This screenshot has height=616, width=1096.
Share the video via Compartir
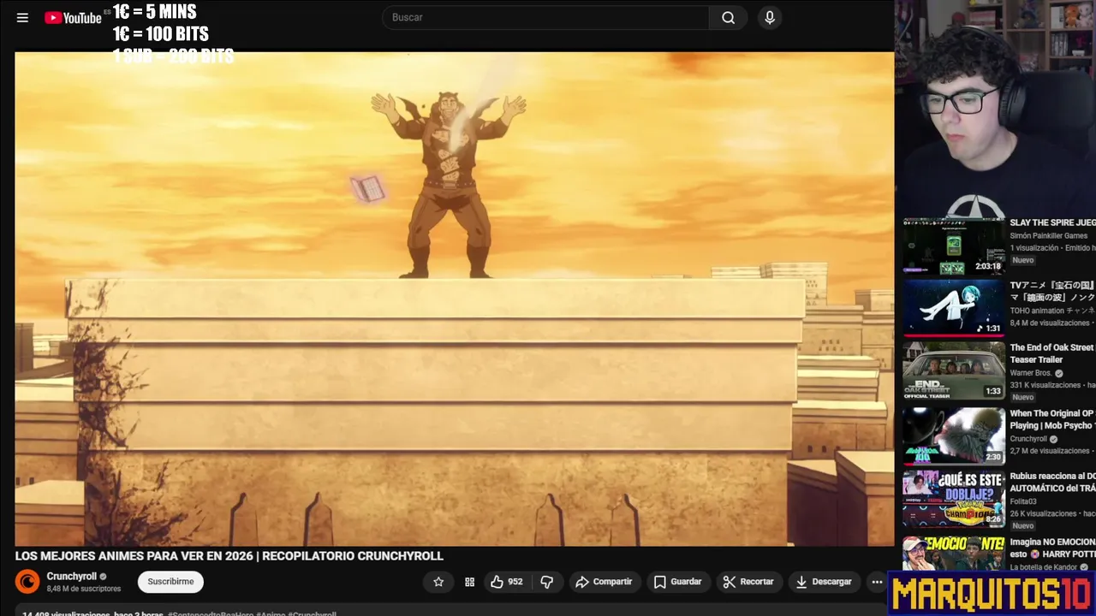pos(604,582)
